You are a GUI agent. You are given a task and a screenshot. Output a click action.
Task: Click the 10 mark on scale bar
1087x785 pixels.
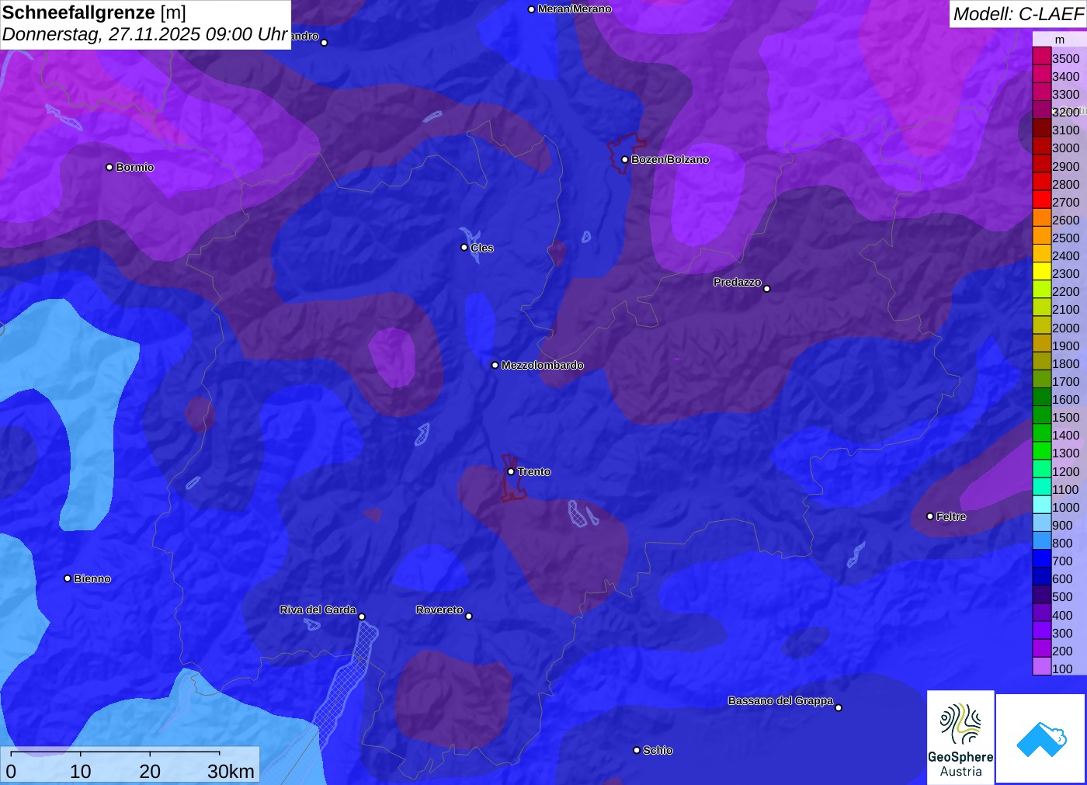pyautogui.click(x=80, y=771)
